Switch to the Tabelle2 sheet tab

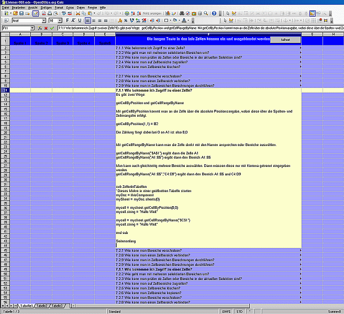coord(42,305)
